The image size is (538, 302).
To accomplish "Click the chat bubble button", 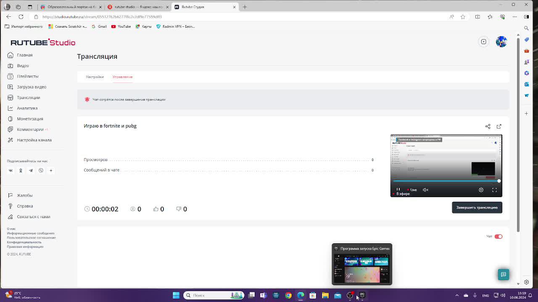I will [x=503, y=274].
